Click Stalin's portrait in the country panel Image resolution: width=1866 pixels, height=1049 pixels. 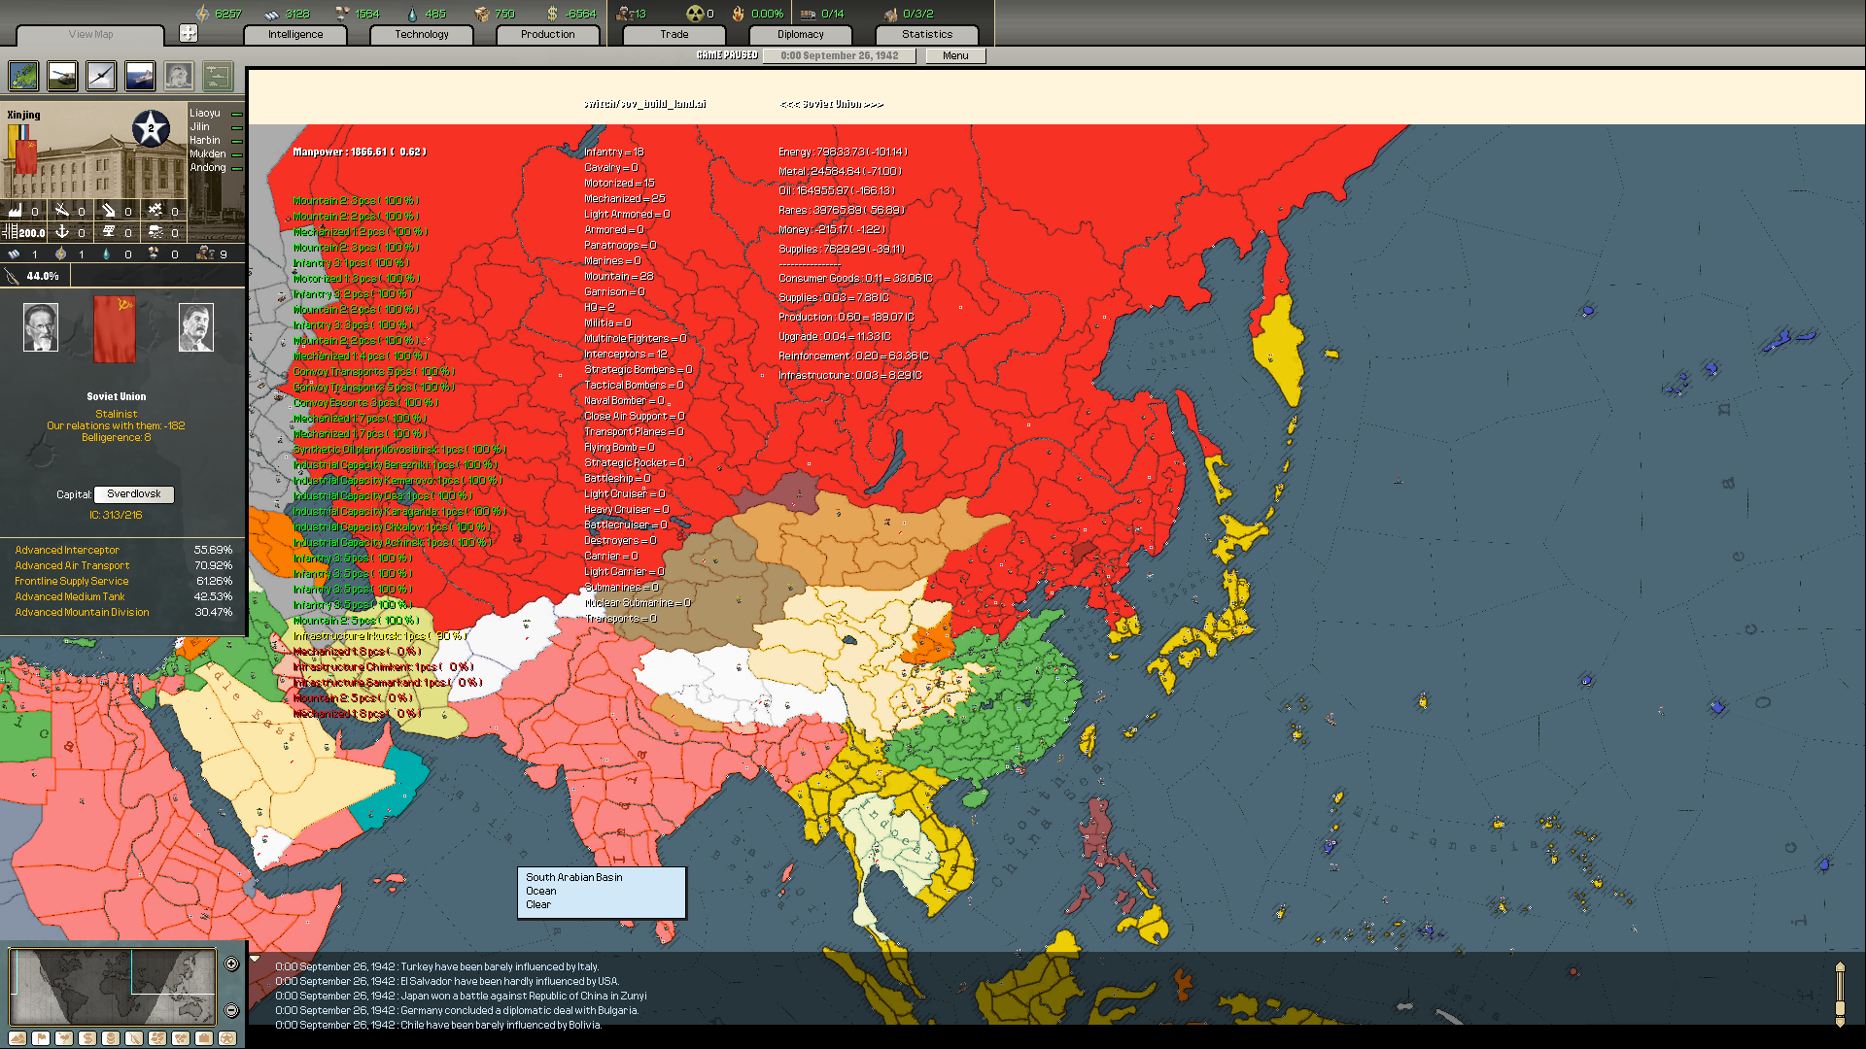pyautogui.click(x=195, y=327)
